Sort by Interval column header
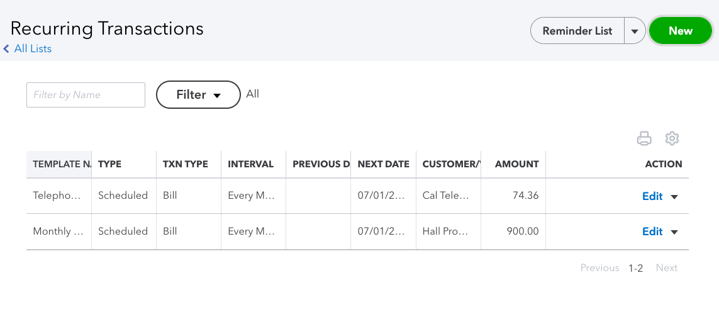Screen dimensions: 719x317 click(x=250, y=164)
